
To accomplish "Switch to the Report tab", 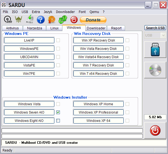I will pos(116,28).
